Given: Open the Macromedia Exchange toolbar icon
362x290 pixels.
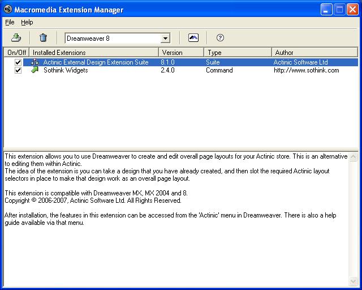Looking at the screenshot, I should (193, 38).
